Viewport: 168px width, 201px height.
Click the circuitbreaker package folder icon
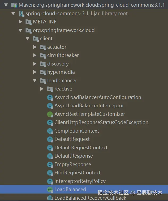[43, 56]
